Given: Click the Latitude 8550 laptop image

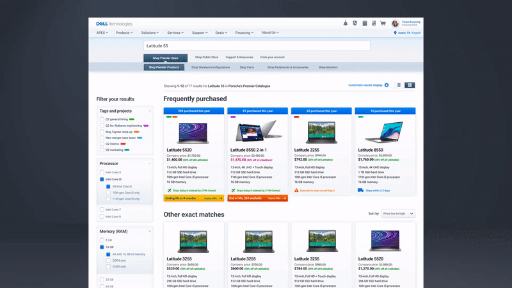Looking at the screenshot, I should 385,132.
